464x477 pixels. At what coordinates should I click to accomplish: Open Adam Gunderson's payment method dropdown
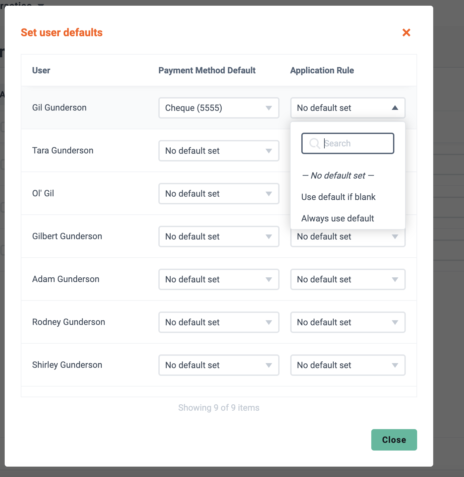tap(219, 279)
